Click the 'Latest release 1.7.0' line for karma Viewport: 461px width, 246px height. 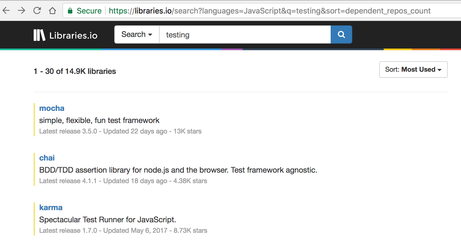pyautogui.click(x=123, y=231)
